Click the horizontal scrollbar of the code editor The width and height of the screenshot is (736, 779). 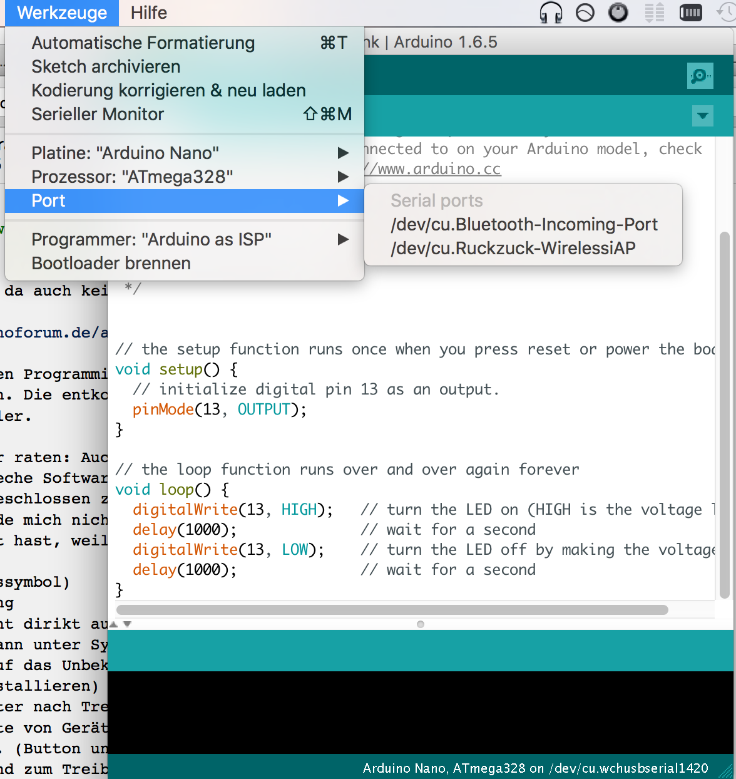(392, 610)
